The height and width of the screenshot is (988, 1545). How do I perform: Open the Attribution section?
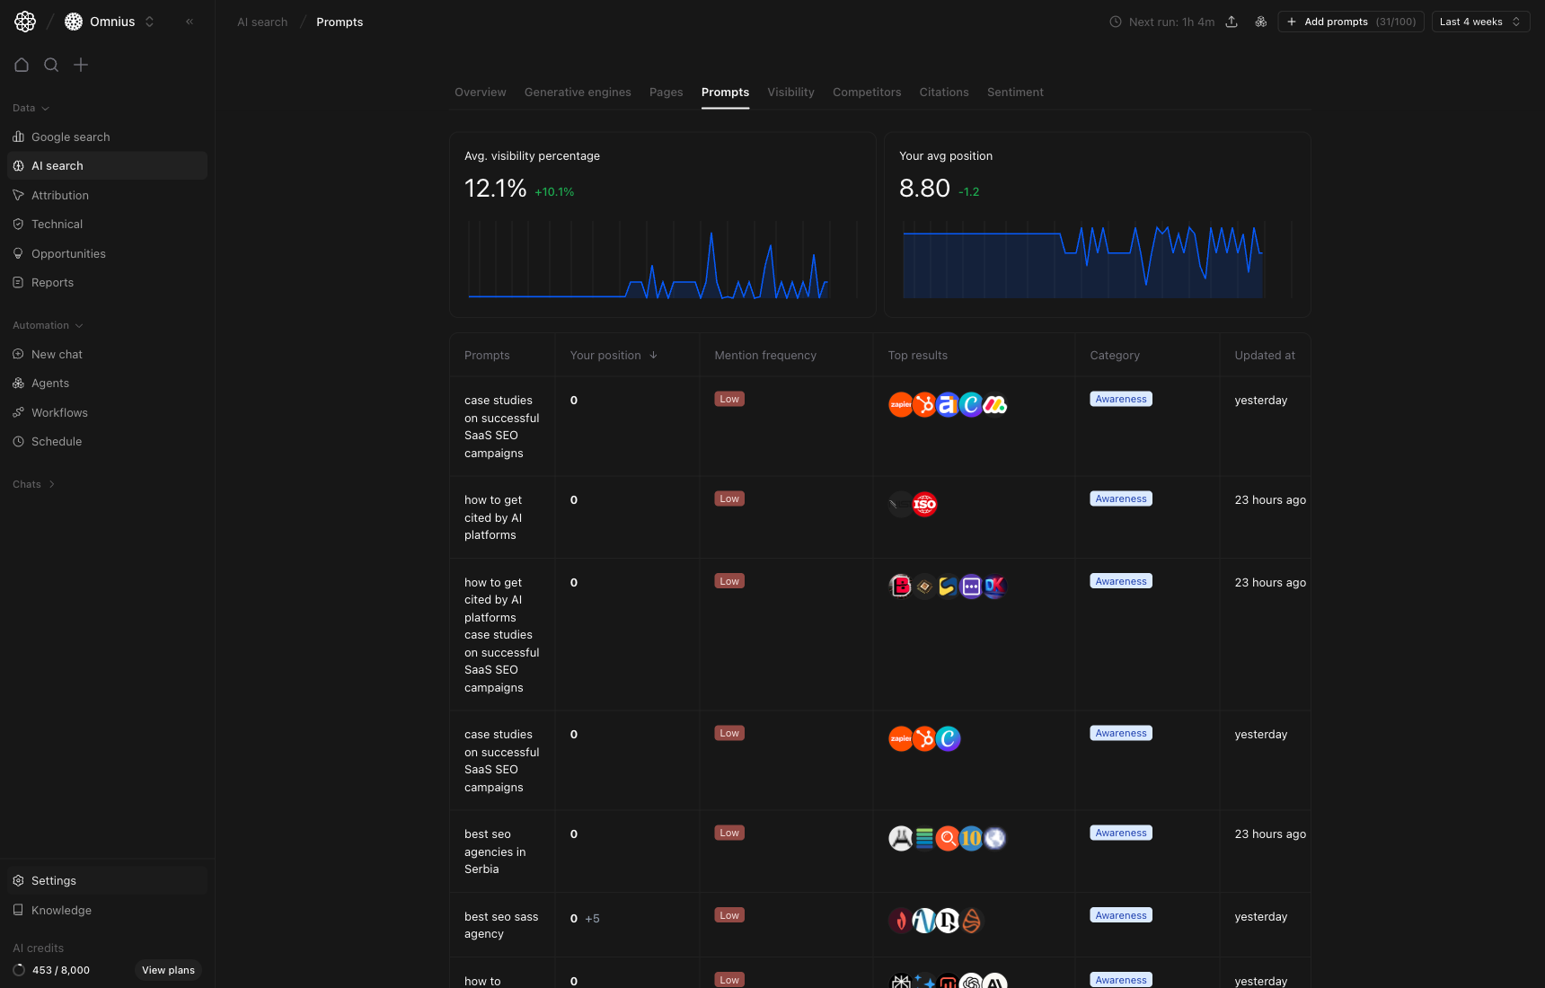[x=61, y=195]
